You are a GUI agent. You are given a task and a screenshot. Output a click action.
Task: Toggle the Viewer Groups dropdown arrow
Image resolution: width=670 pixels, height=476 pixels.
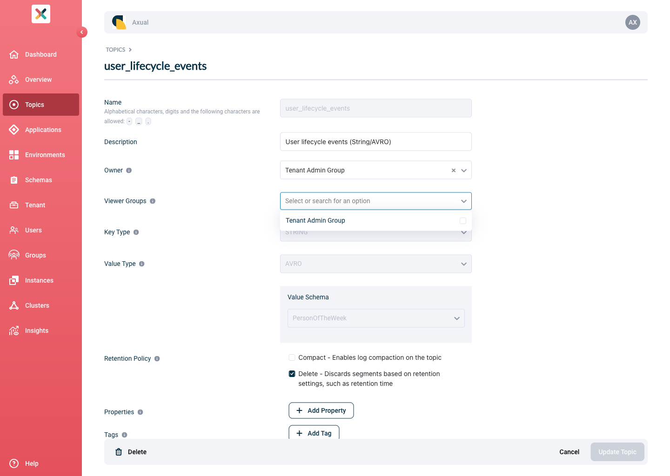(x=464, y=201)
